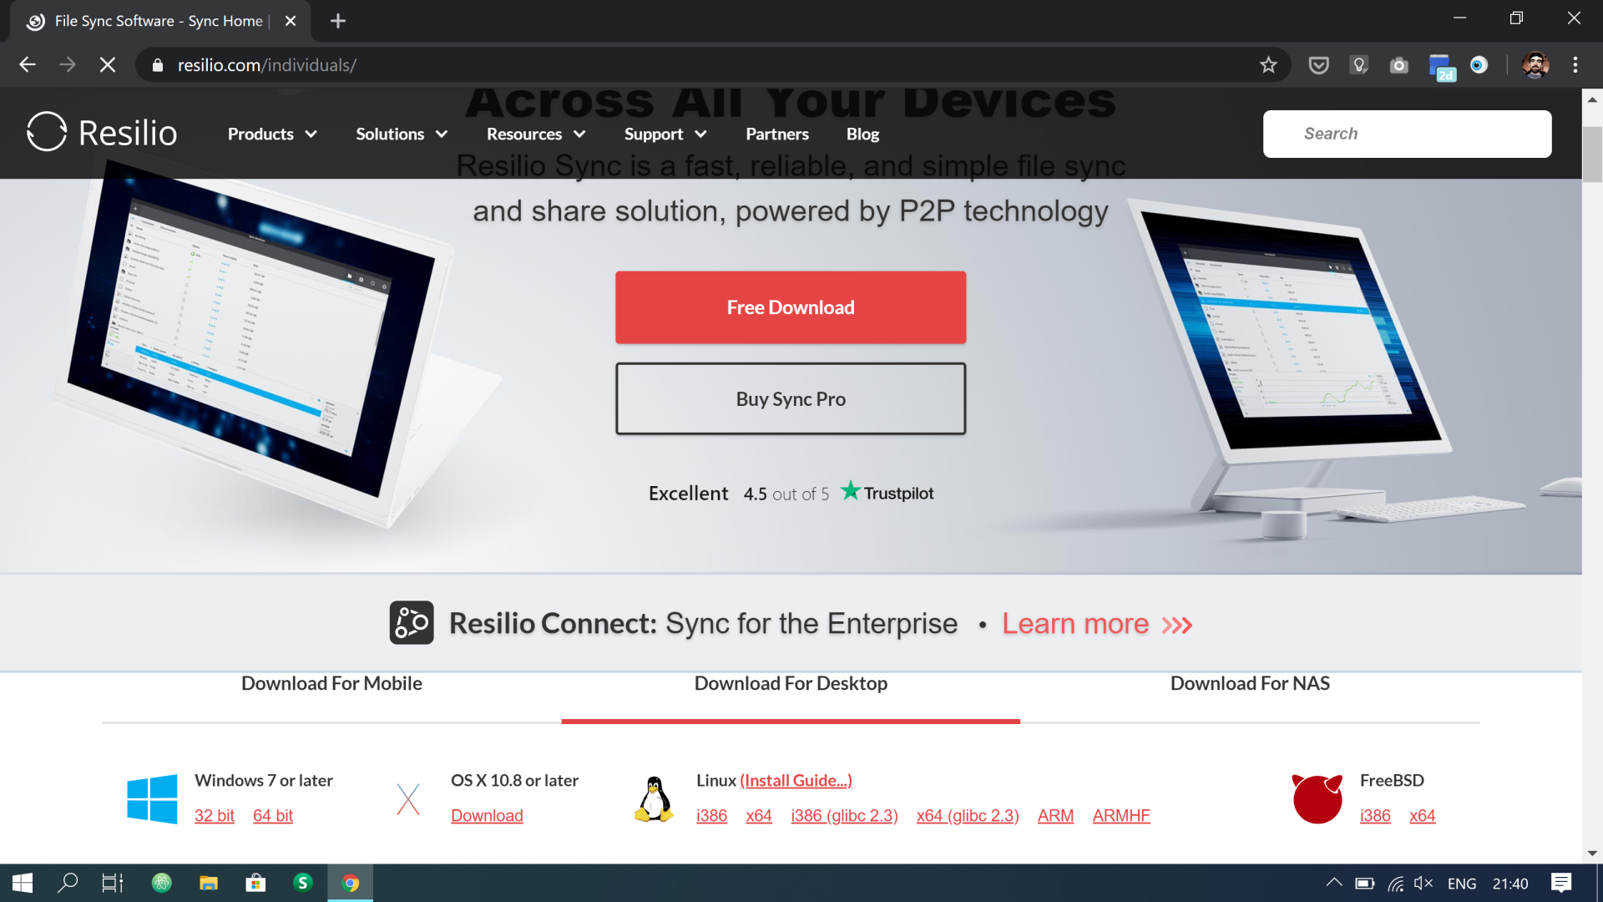Expand the Solutions menu
Viewport: 1603px width, 902px height.
[402, 134]
